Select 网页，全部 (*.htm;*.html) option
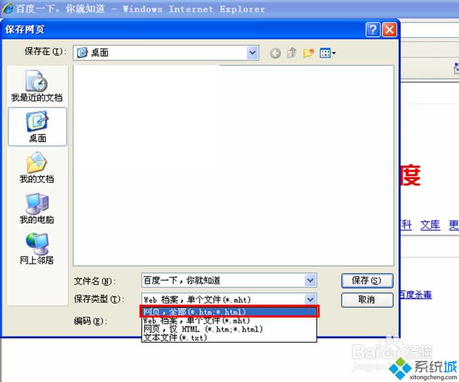The width and height of the screenshot is (459, 382). (229, 312)
